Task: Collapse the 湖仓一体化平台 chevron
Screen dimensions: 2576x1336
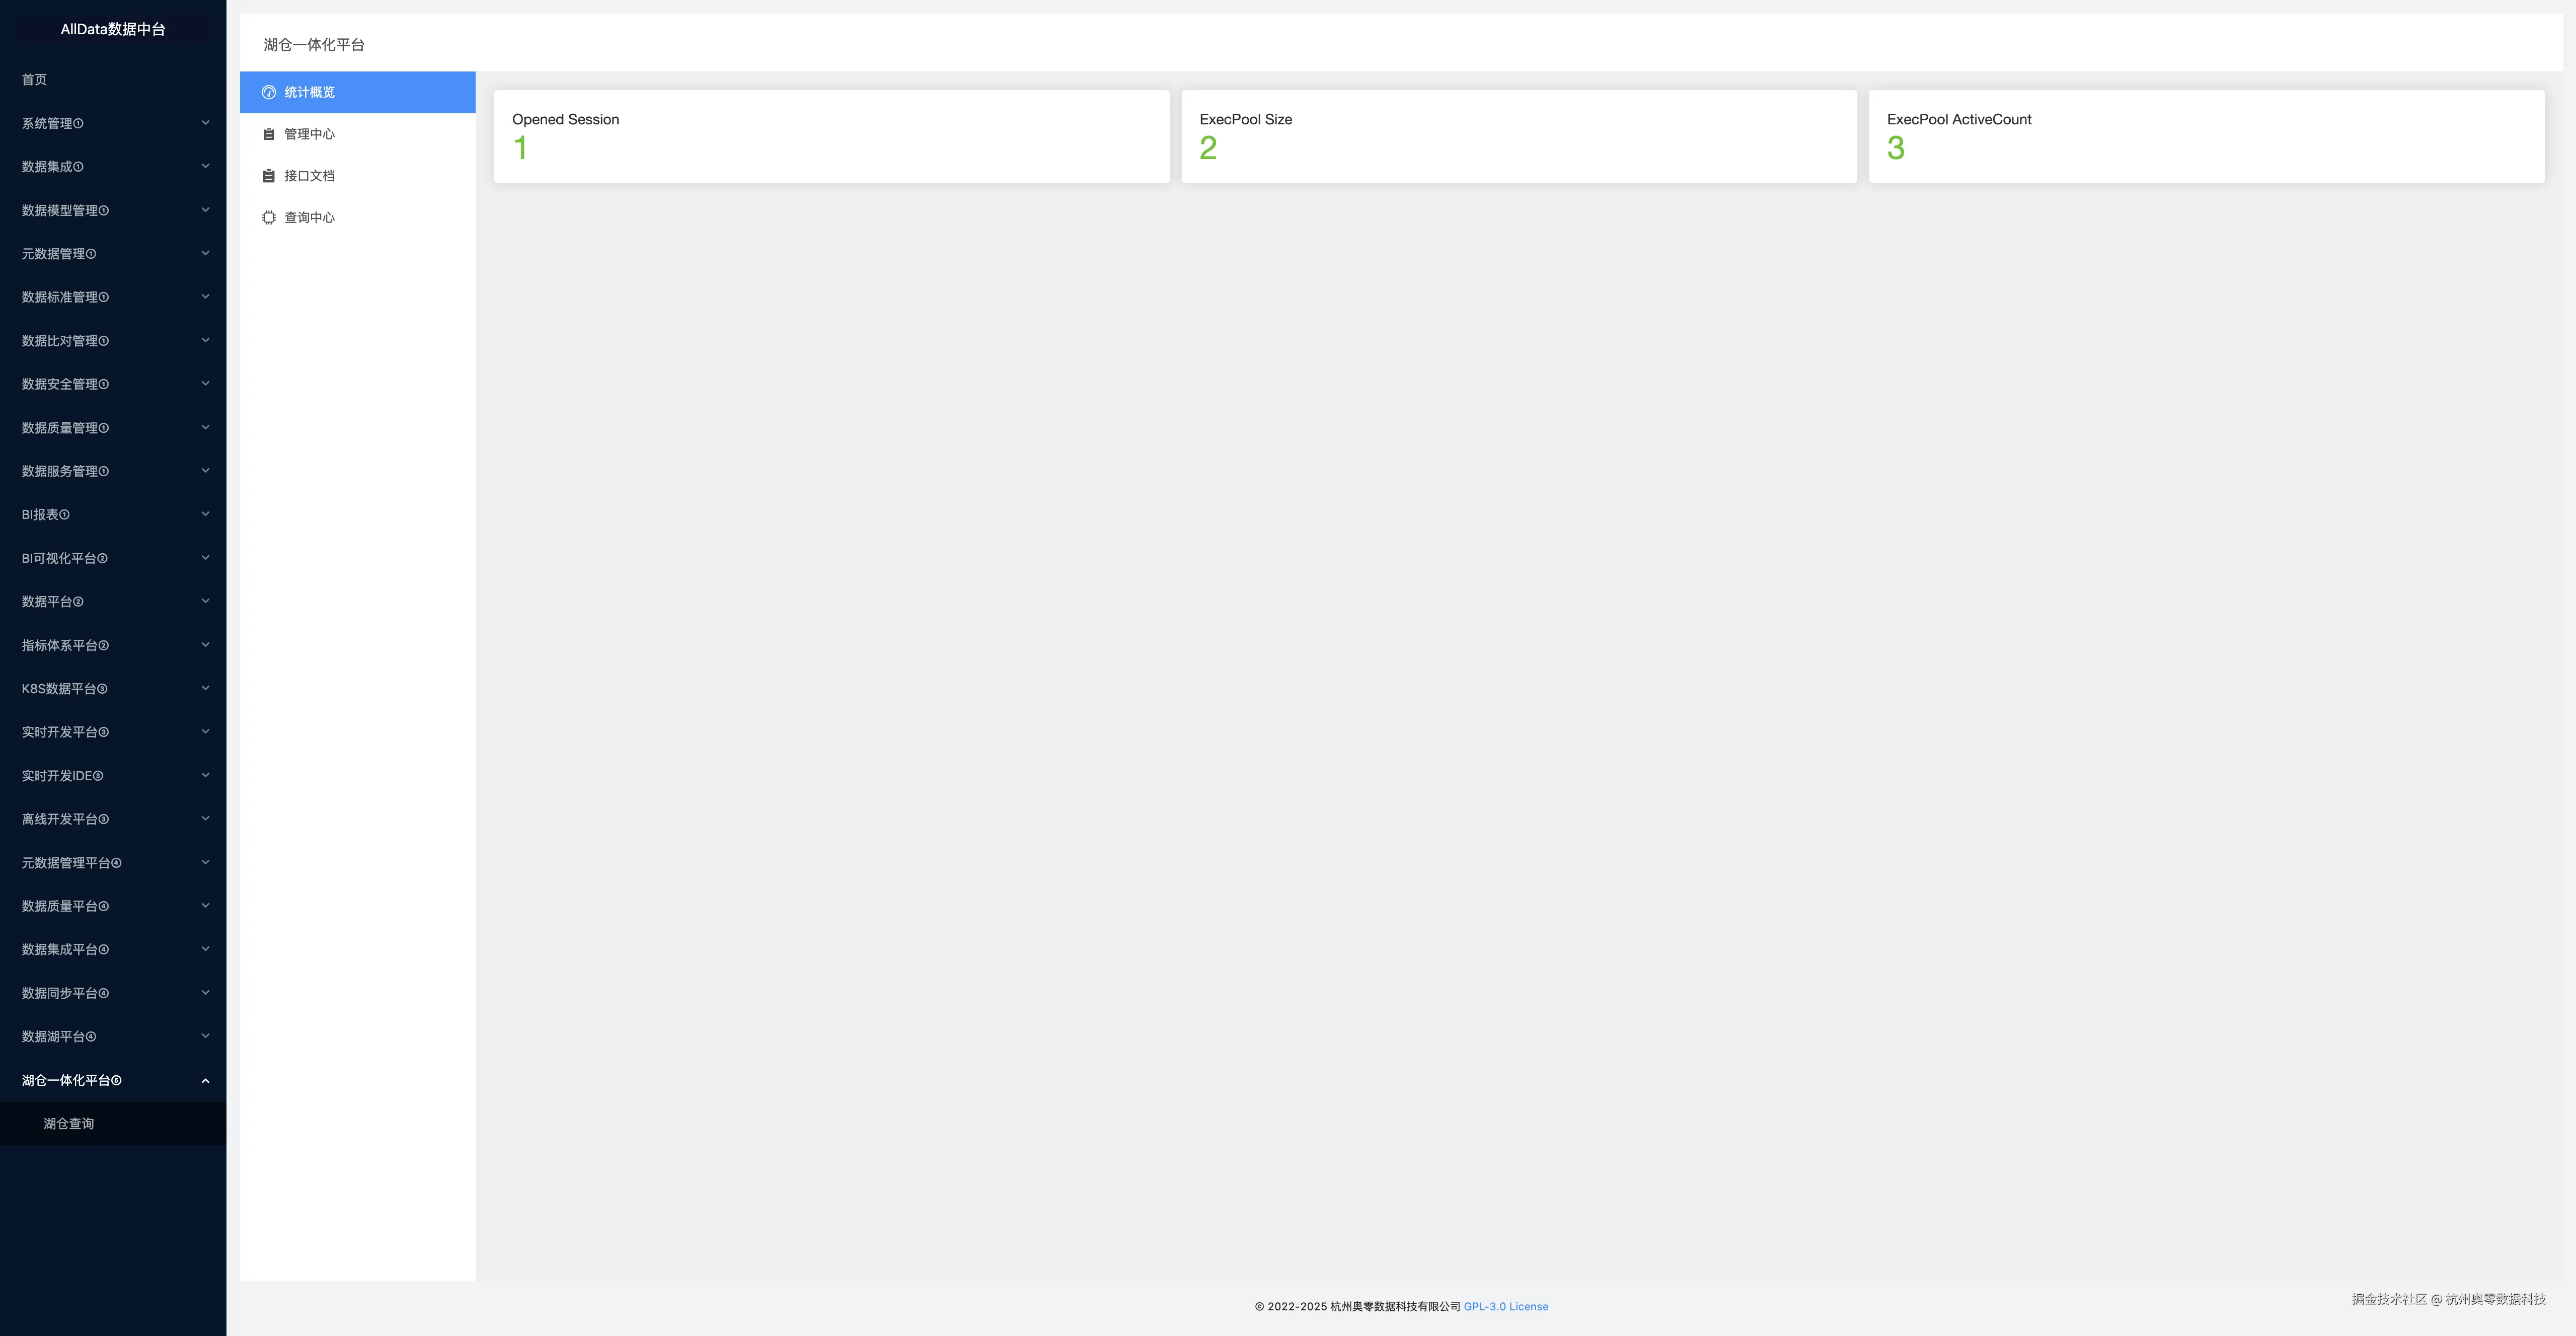Action: (205, 1080)
